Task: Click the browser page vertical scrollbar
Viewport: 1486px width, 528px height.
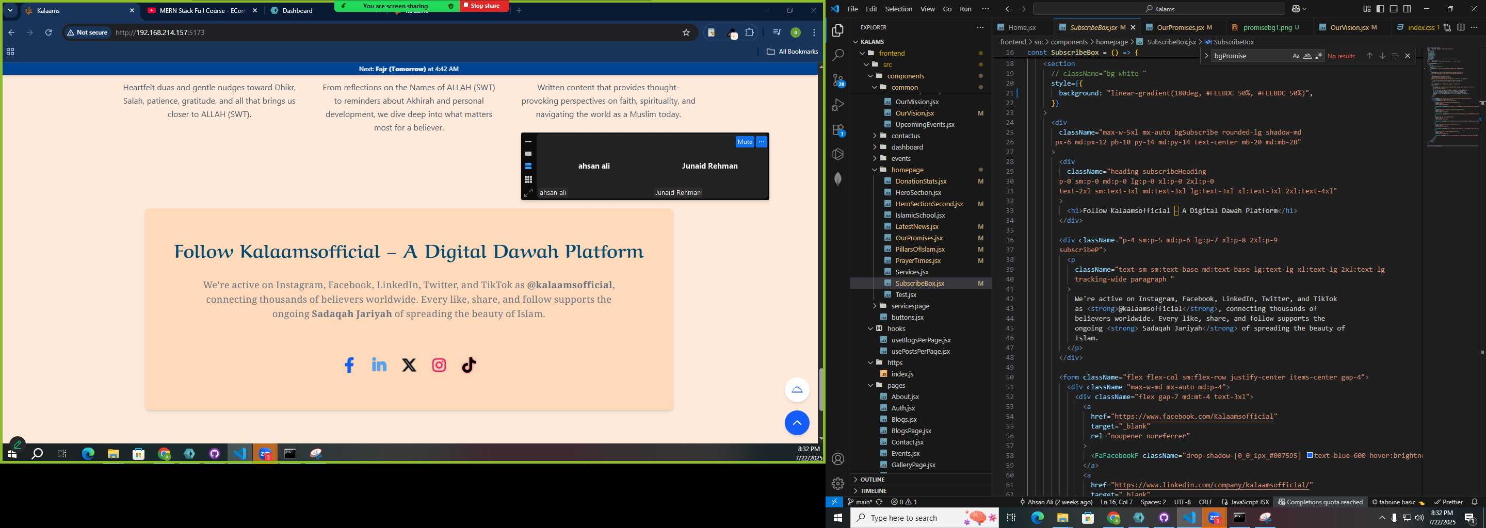Action: [821, 390]
